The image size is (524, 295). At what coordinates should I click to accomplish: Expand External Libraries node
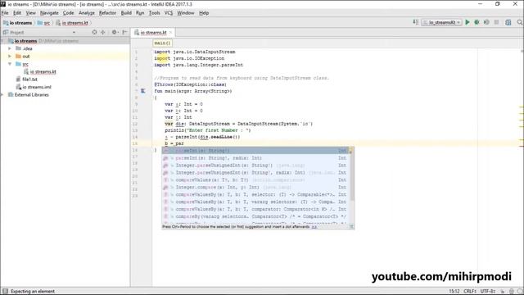(2, 95)
